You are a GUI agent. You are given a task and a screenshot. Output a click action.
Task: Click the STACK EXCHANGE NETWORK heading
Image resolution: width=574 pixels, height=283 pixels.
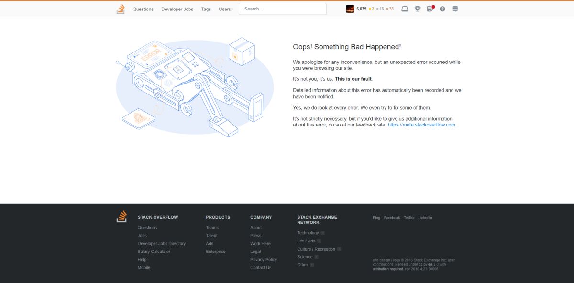317,220
